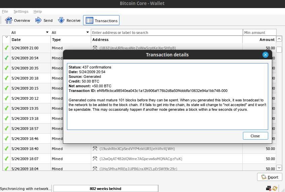Click confirmed checkmark icon for 20:18 transaction
The width and height of the screenshot is (285, 192).
(6, 78)
